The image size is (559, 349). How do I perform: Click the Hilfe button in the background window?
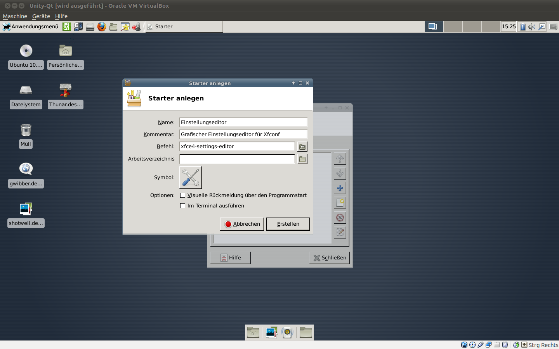230,257
